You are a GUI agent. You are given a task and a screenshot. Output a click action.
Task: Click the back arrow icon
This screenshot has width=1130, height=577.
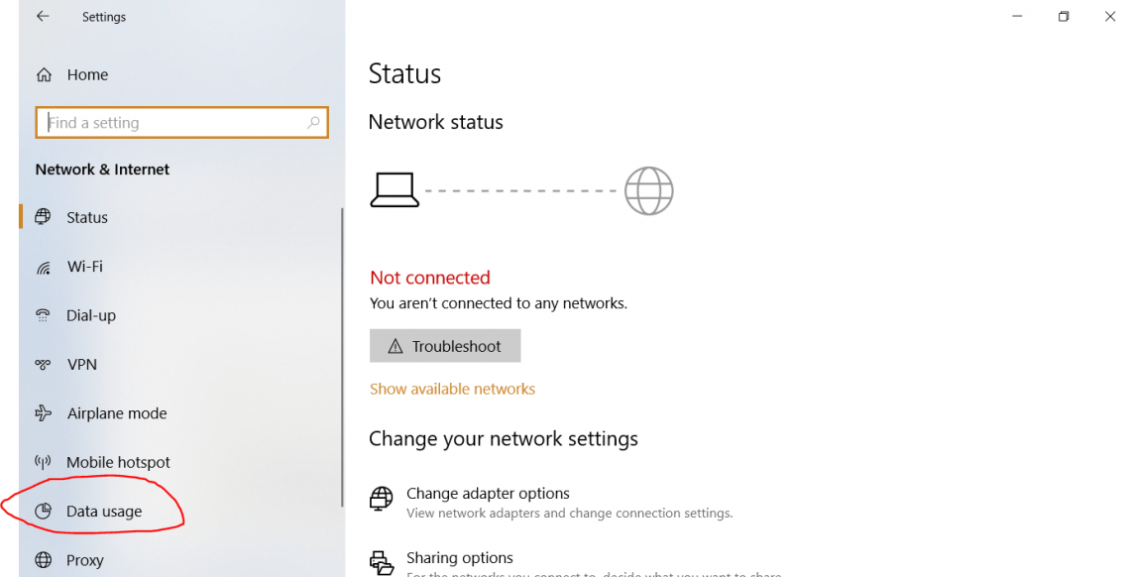tap(43, 17)
